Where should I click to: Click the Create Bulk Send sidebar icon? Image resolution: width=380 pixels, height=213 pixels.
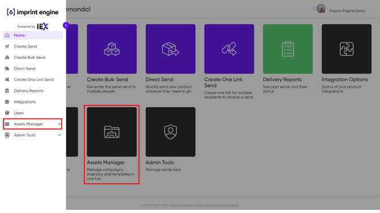(x=7, y=58)
